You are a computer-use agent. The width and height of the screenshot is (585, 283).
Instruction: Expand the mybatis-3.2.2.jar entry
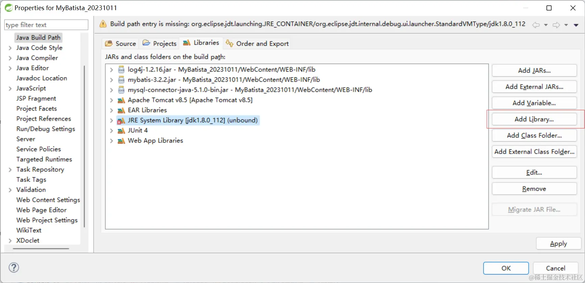[x=111, y=80]
